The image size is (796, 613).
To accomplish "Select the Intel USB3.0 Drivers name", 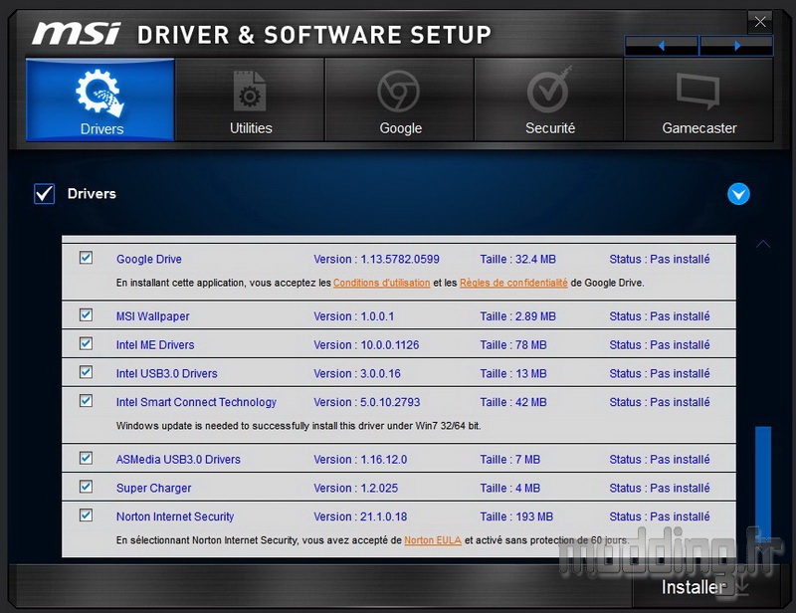I will [166, 373].
